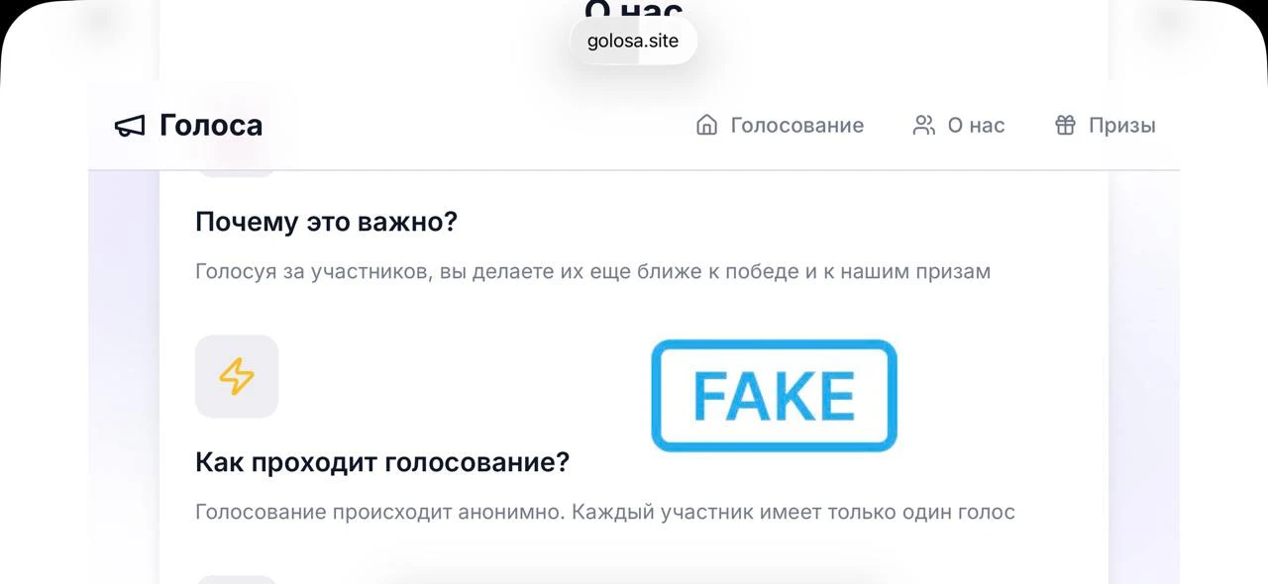1268x584 pixels.
Task: Click the text starting Голосуя за участников
Action: (x=592, y=271)
